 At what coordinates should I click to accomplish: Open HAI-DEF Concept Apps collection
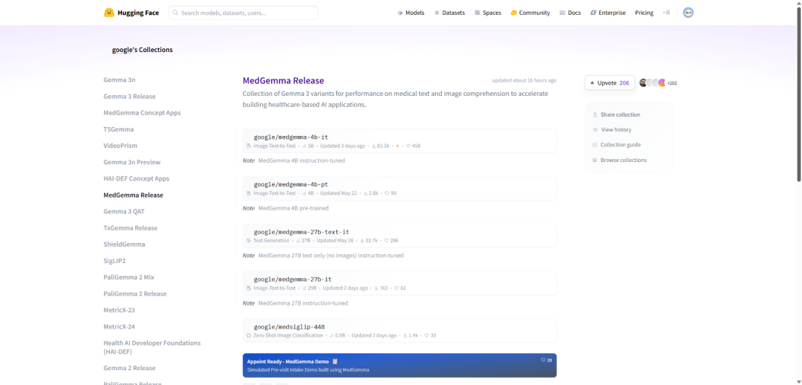136,178
